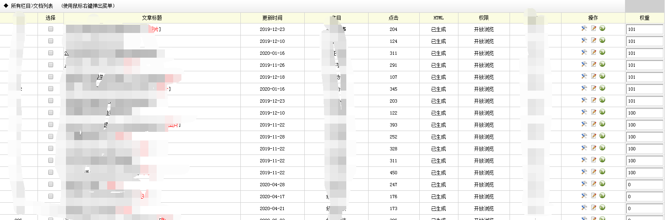
Task: Tick the checkbox of the 204-clicks row
Action: pos(51,29)
